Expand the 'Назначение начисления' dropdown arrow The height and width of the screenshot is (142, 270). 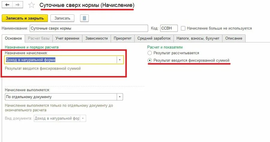120,60
